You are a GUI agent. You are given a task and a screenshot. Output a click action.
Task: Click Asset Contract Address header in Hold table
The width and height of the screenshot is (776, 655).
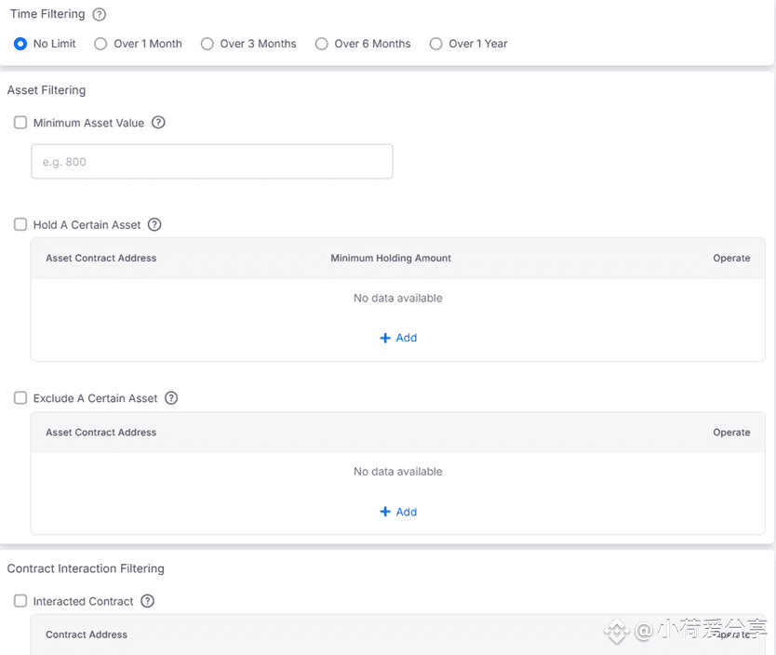pyautogui.click(x=101, y=258)
